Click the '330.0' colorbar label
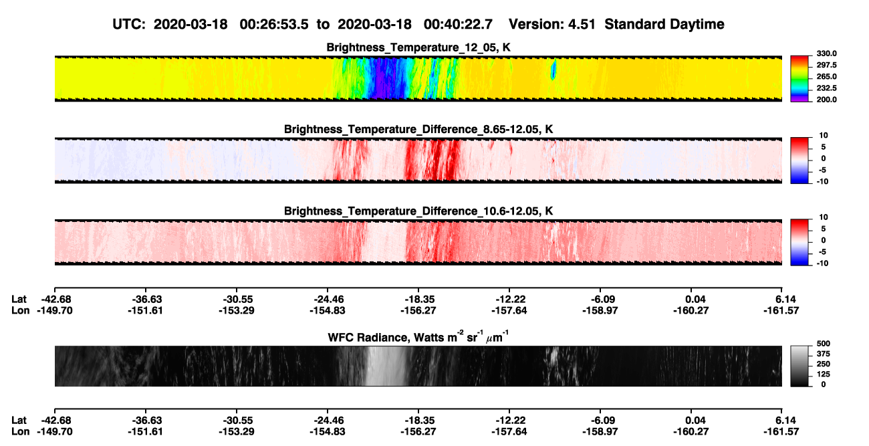The image size is (869, 446). coord(826,53)
